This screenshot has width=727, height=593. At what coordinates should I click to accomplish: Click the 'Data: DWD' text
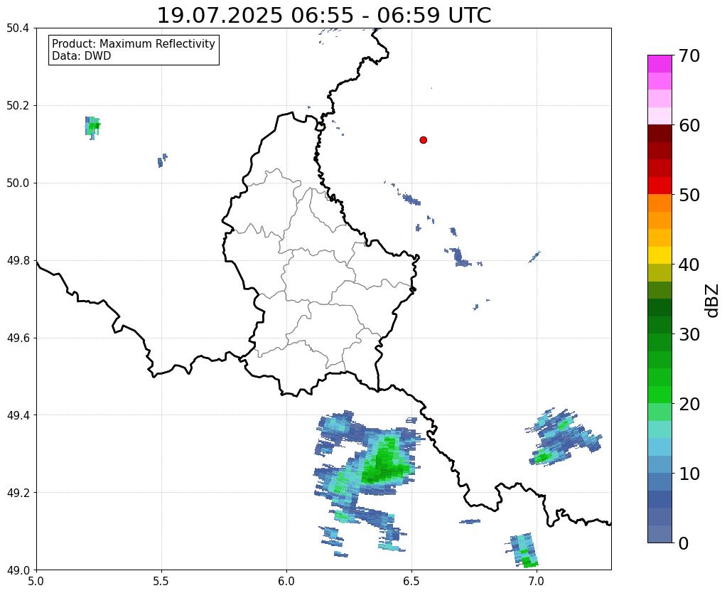82,56
